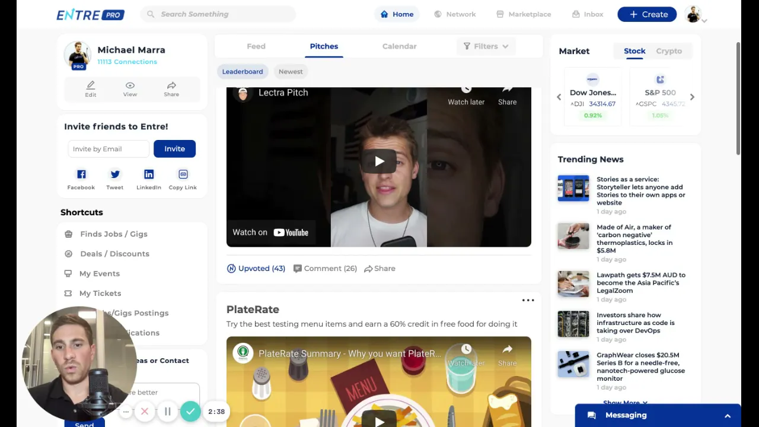Show previous market ticker
The image size is (759, 427).
coord(559,97)
